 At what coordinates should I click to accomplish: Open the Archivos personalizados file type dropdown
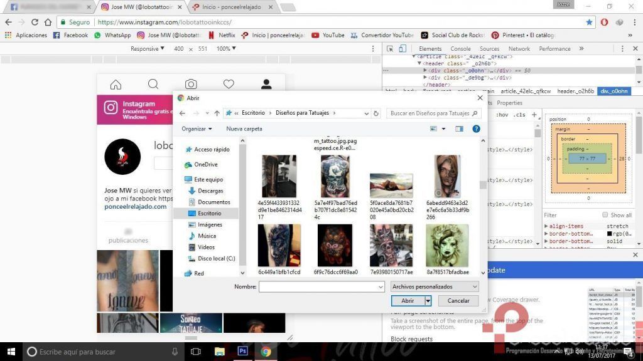click(x=435, y=286)
